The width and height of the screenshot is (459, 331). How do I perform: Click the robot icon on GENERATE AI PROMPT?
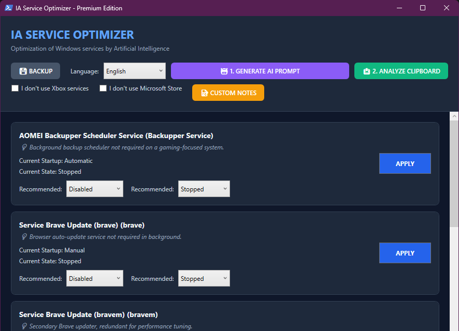[x=225, y=71]
